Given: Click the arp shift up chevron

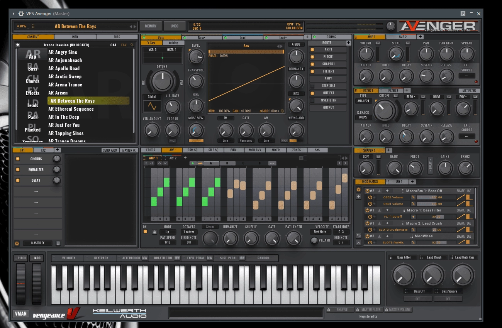Looking at the screenshot, I should pos(160,163).
